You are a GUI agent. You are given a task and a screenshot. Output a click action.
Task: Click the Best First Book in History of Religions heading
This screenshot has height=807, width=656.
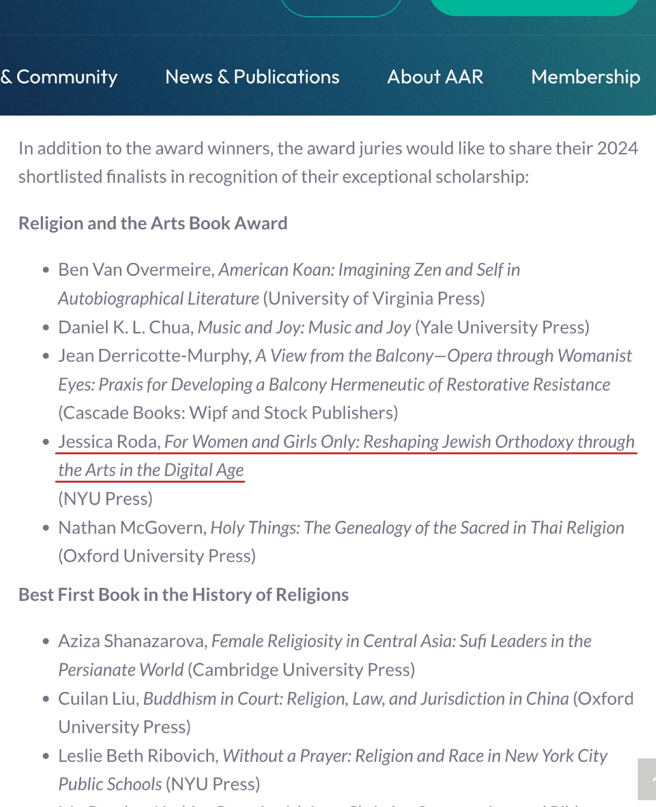point(183,595)
